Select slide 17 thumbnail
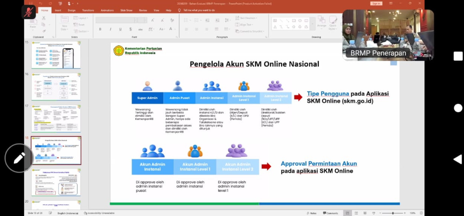 56,118
